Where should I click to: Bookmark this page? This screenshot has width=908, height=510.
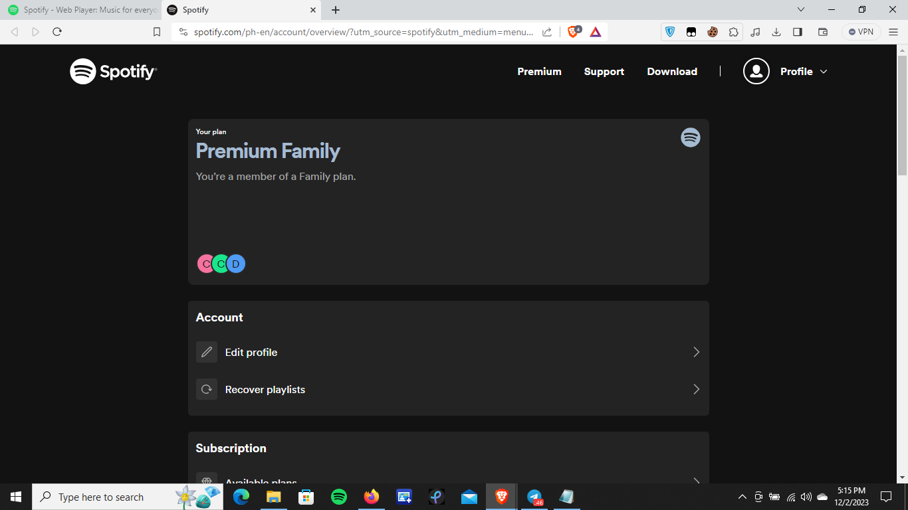point(157,32)
